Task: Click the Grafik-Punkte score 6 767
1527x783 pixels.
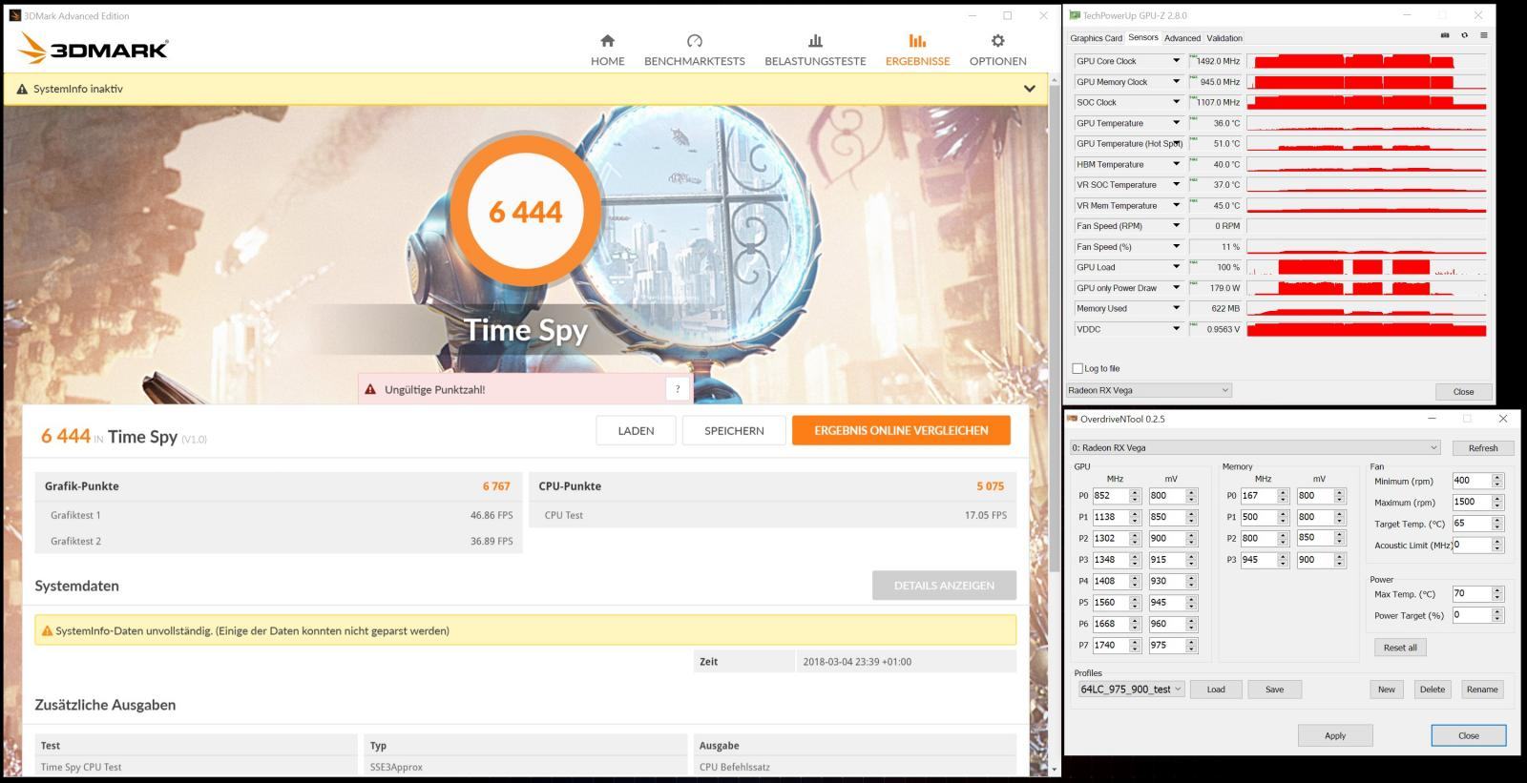Action: pos(496,486)
